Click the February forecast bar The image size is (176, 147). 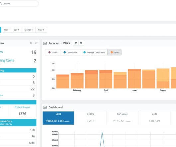(x=77, y=81)
